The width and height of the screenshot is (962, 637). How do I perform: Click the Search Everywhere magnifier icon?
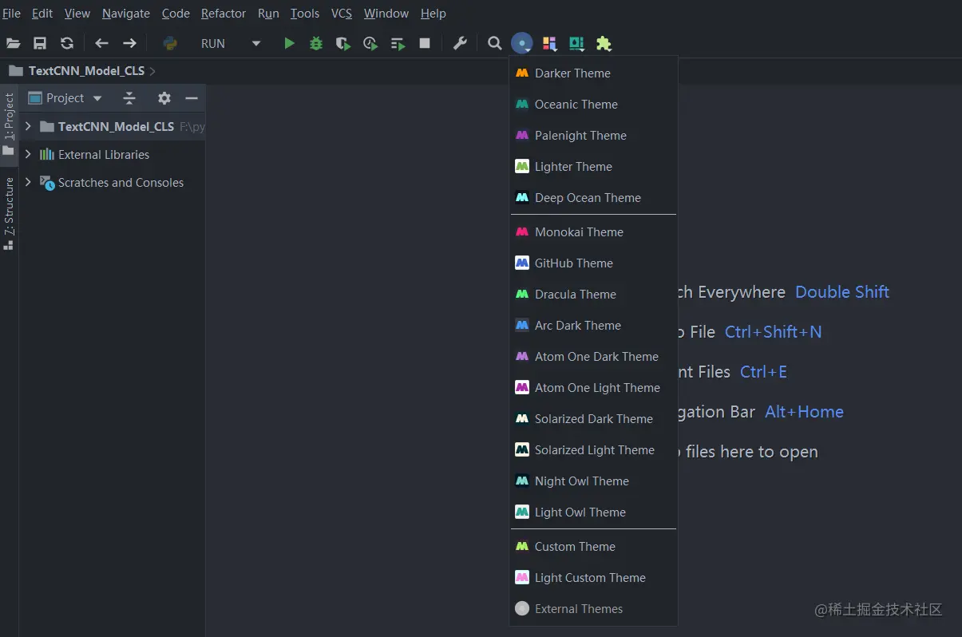(x=495, y=43)
